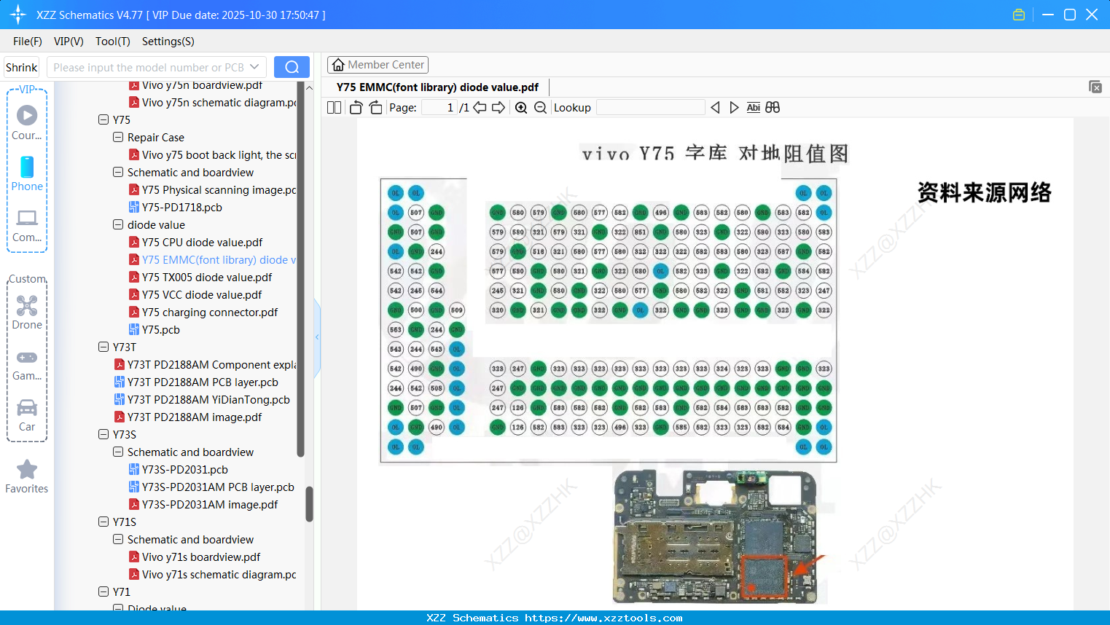This screenshot has width=1110, height=625.
Task: Collapse the Y75 tree node
Action: (103, 119)
